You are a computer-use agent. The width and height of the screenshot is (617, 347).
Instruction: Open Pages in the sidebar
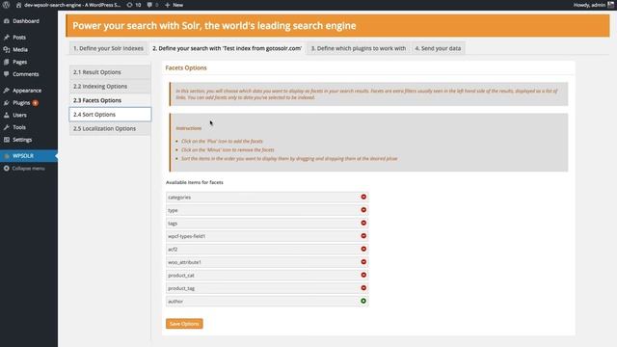19,62
